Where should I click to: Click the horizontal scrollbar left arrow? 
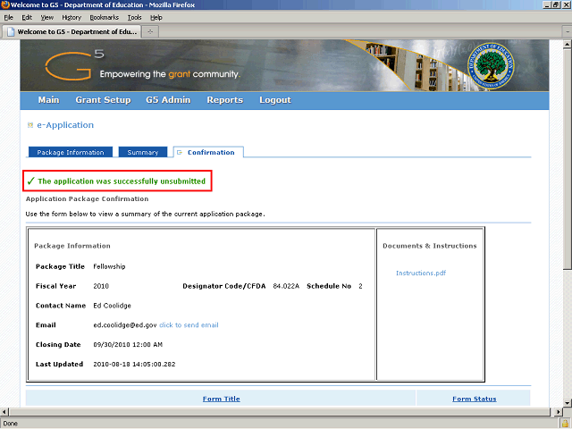coord(4,412)
